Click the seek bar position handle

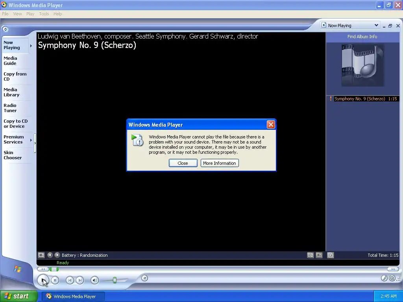pos(54,269)
